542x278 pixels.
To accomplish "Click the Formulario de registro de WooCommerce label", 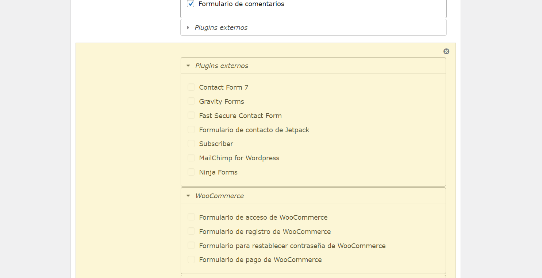I will pyautogui.click(x=265, y=232).
